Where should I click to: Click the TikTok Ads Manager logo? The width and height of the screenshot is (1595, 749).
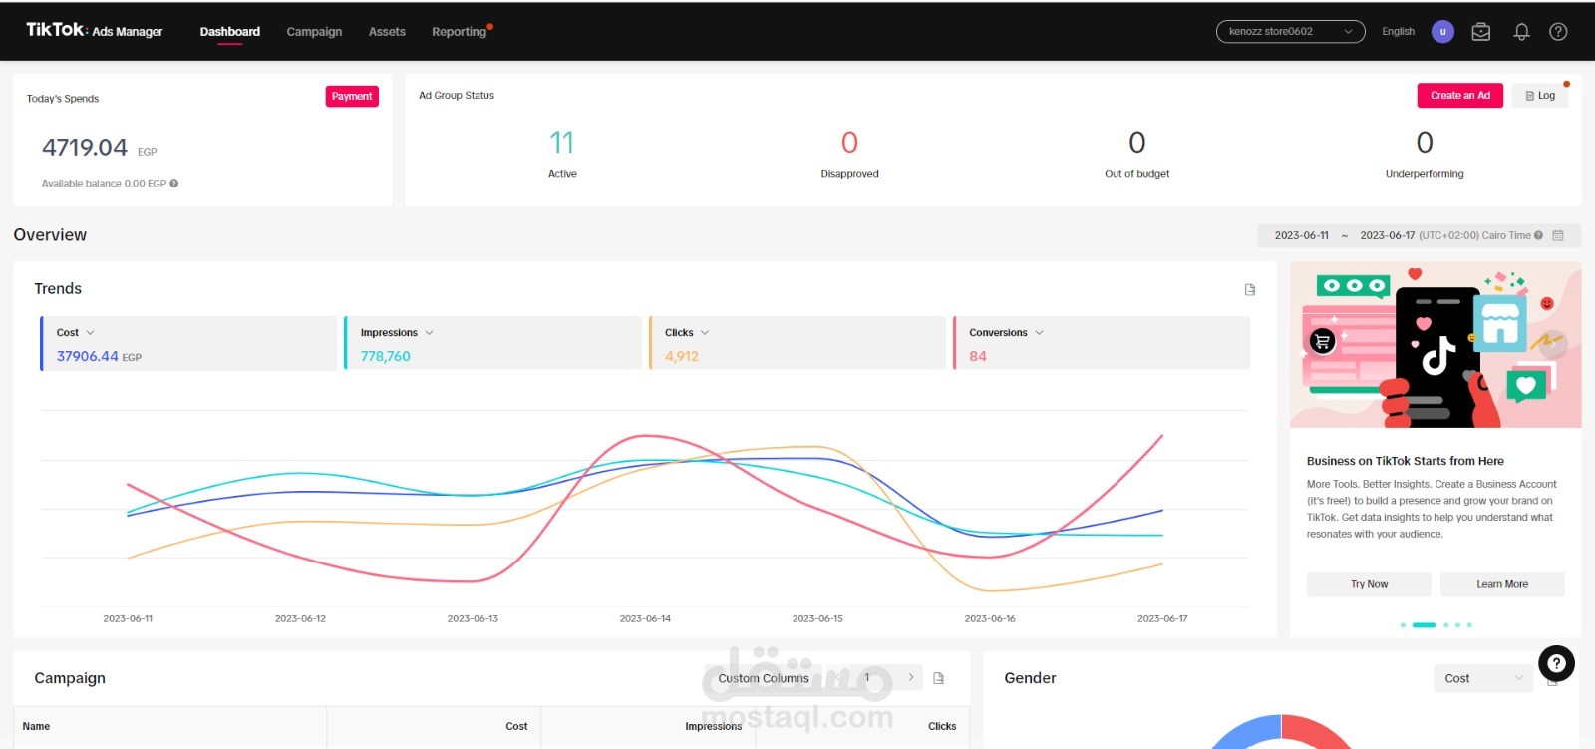pyautogui.click(x=95, y=30)
